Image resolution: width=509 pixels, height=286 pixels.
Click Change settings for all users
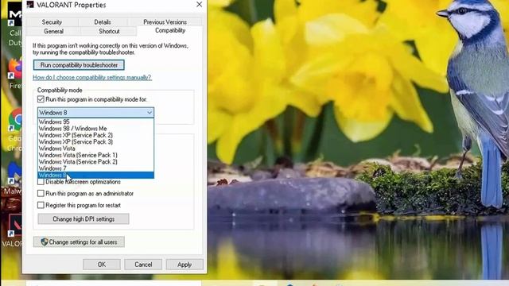pos(79,242)
